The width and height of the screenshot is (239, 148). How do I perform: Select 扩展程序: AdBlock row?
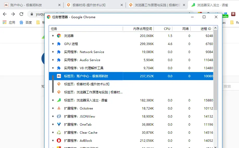(131, 140)
